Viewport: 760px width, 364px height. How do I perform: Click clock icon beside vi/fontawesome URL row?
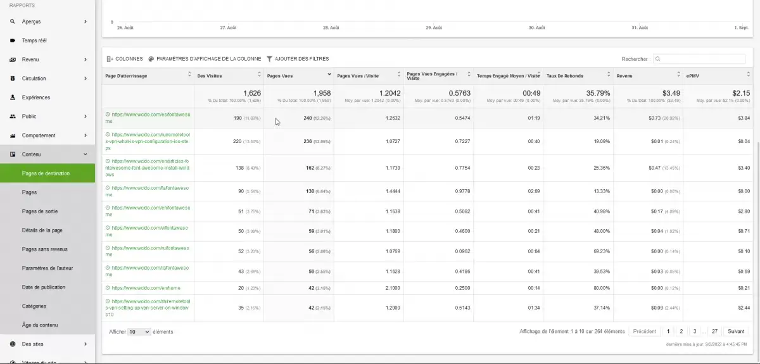108,228
